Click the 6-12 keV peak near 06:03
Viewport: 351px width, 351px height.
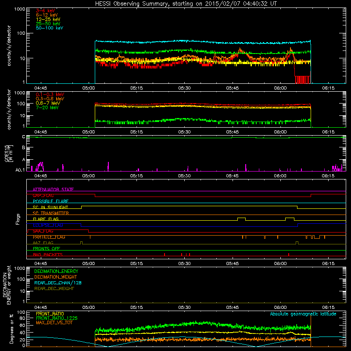[x=291, y=49]
